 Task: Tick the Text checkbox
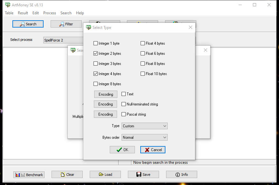point(123,94)
